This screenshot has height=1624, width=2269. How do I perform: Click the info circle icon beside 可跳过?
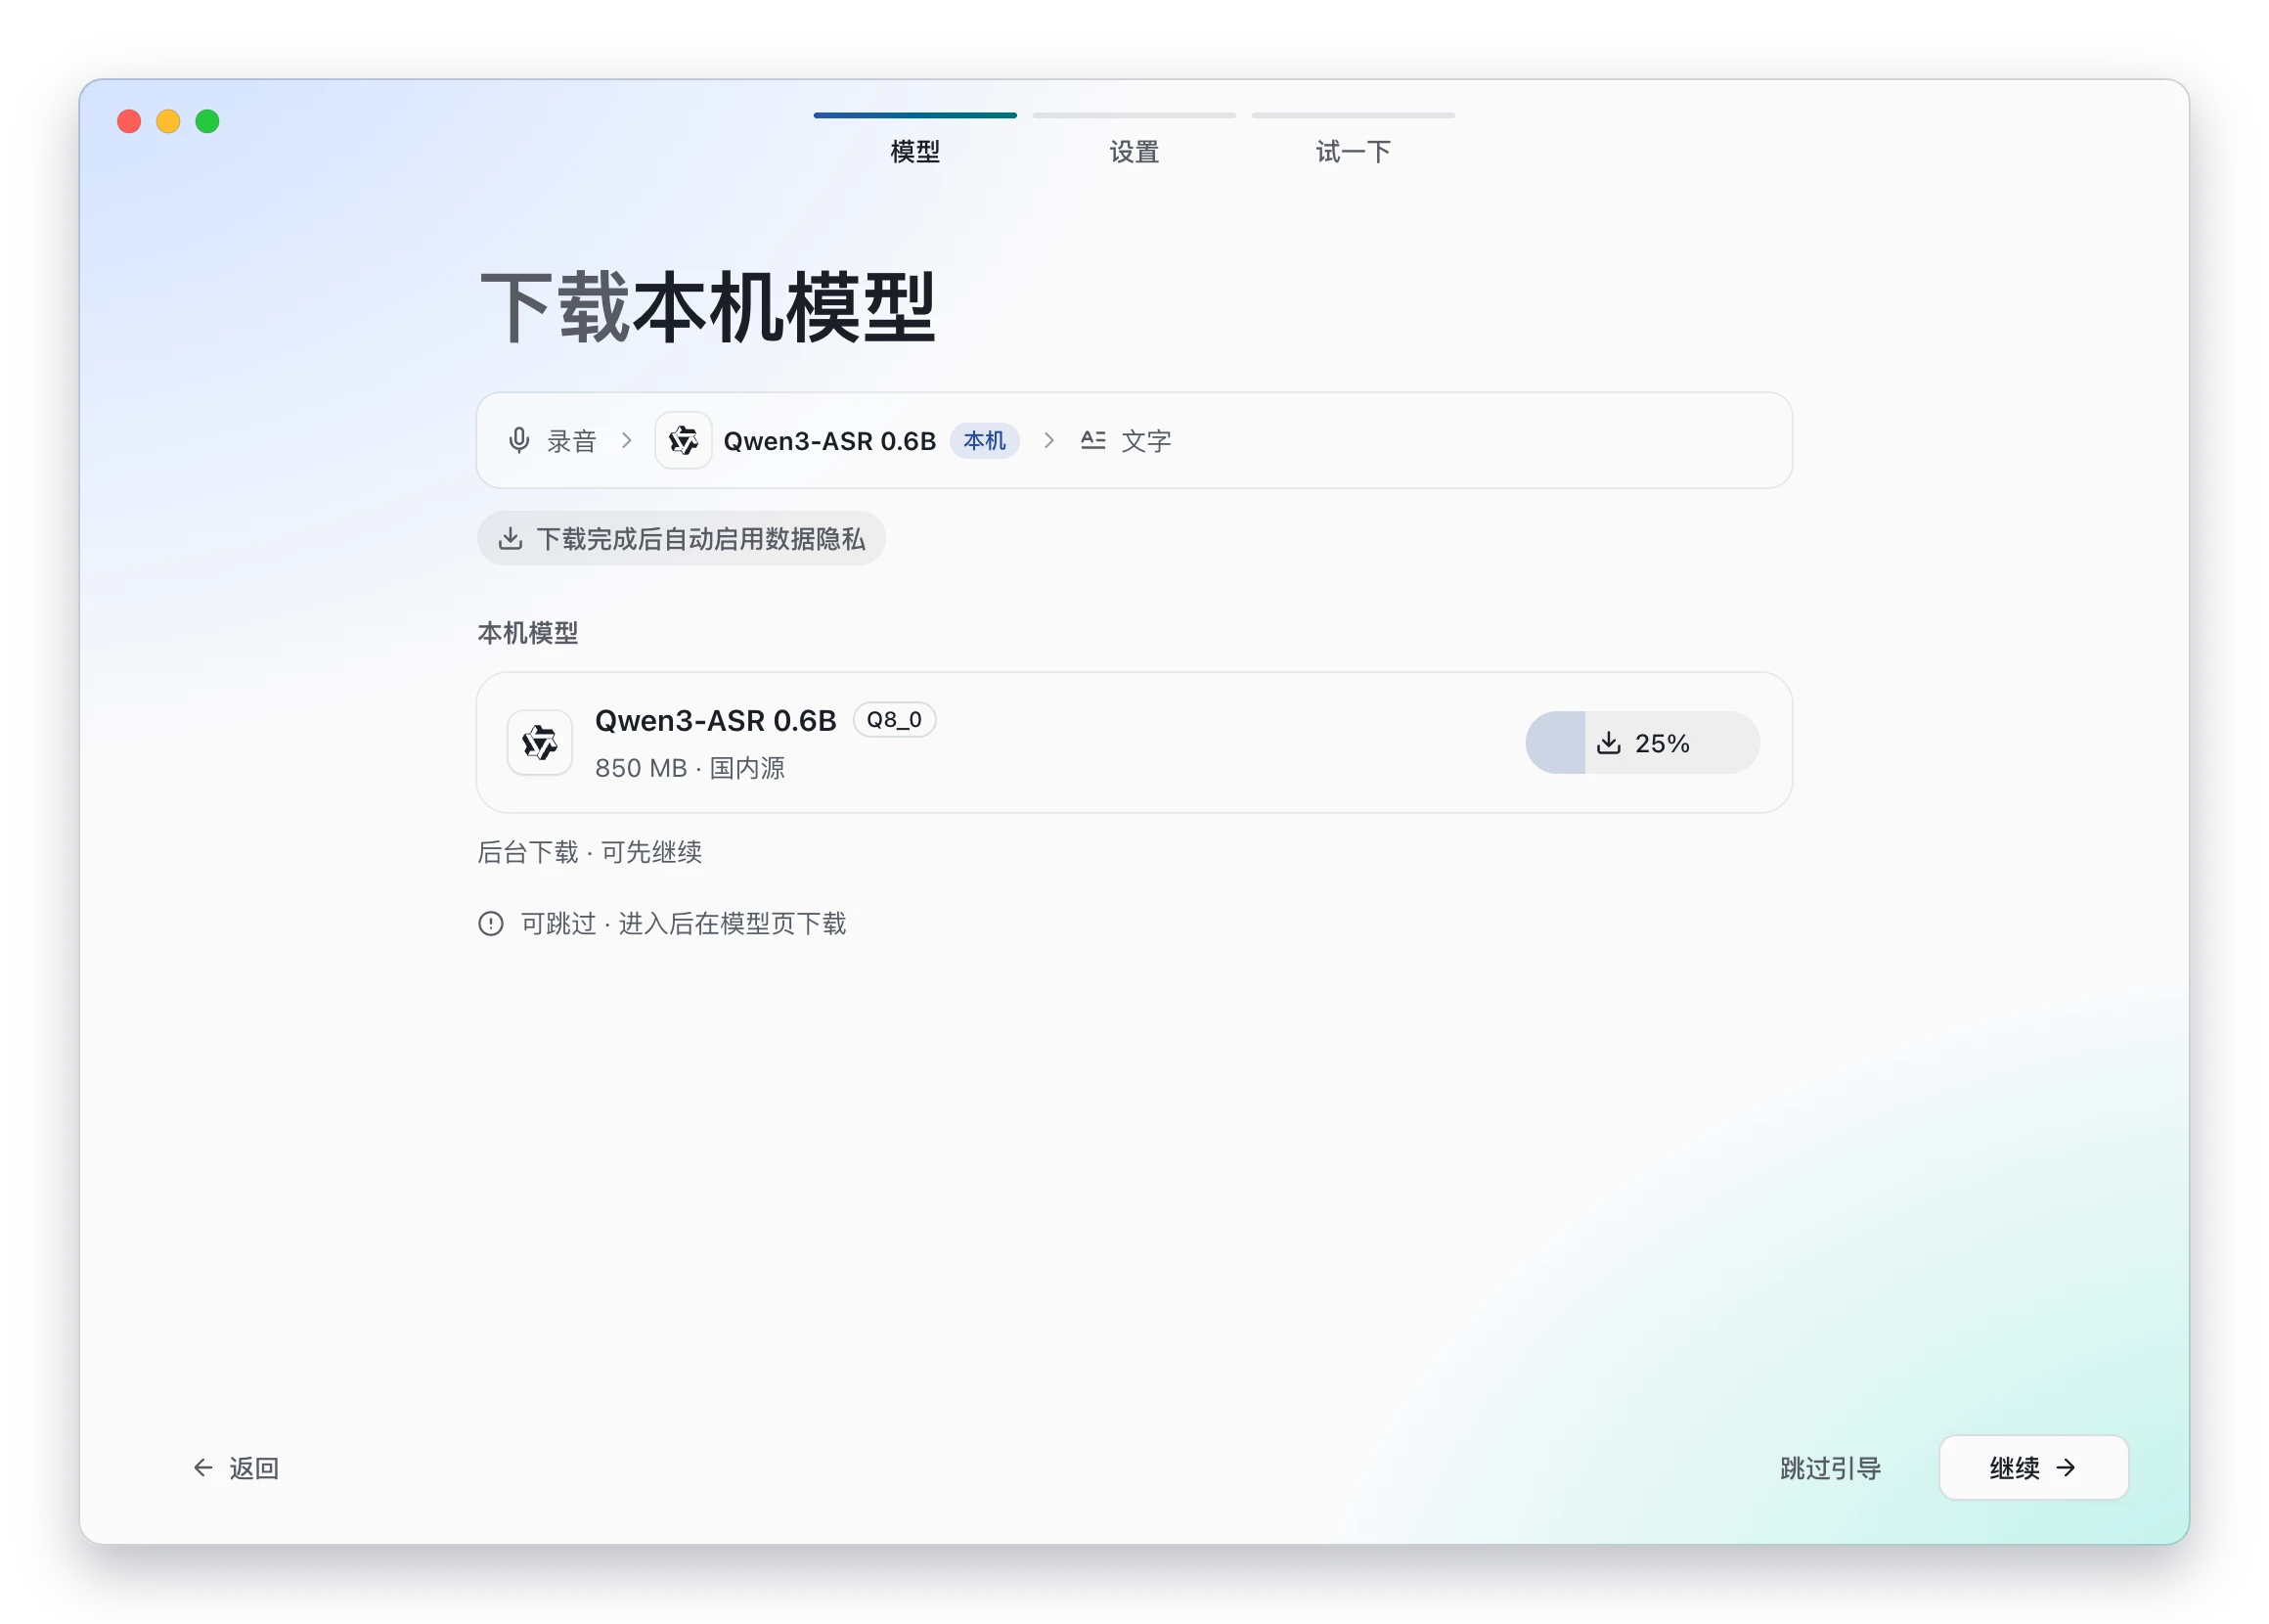coord(491,923)
